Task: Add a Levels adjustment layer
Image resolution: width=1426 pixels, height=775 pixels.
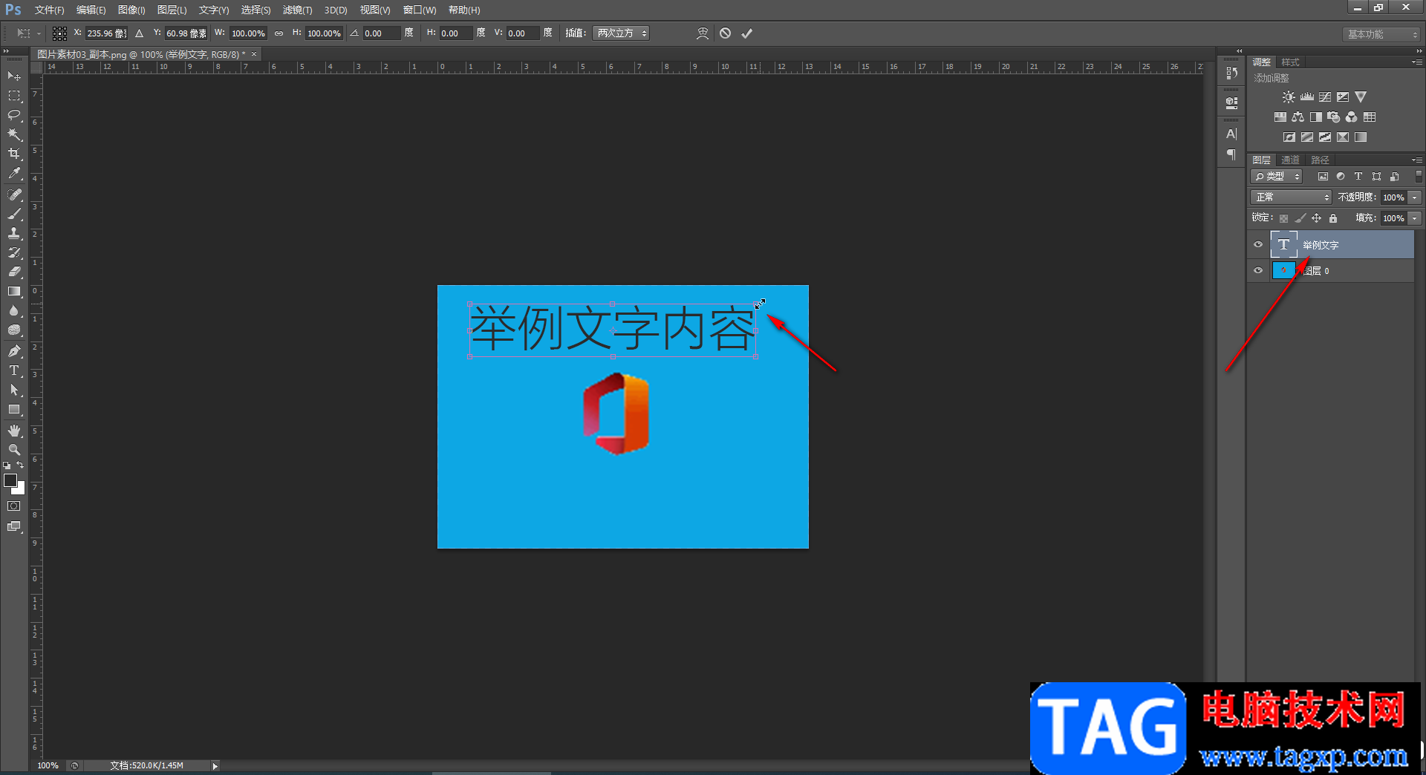Action: point(1307,97)
